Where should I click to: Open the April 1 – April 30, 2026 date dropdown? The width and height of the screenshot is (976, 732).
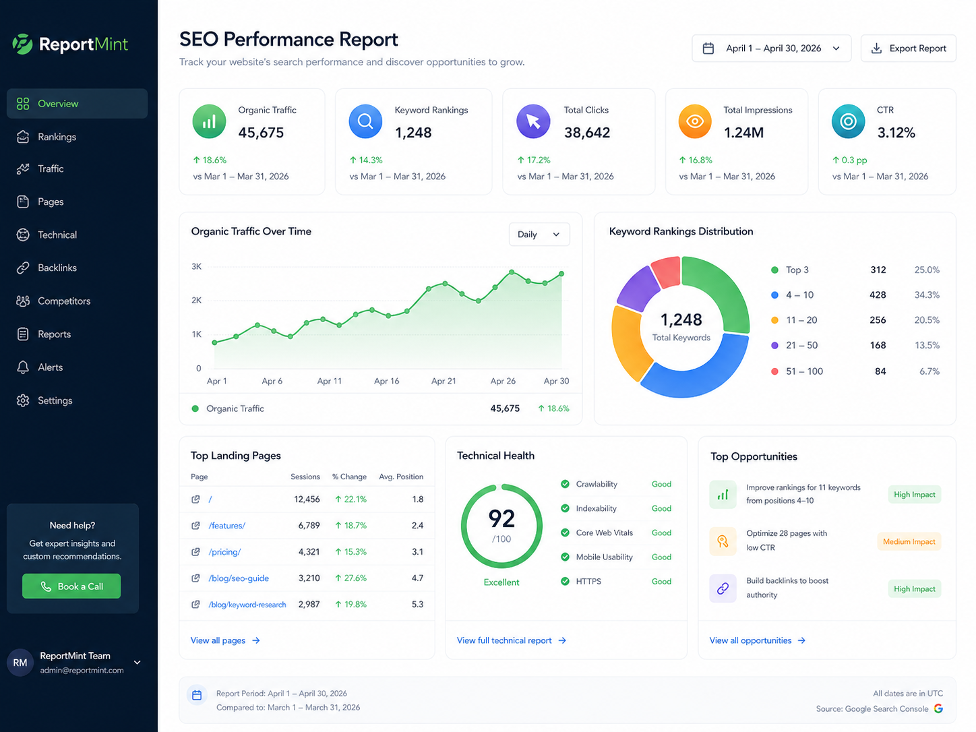pyautogui.click(x=771, y=49)
